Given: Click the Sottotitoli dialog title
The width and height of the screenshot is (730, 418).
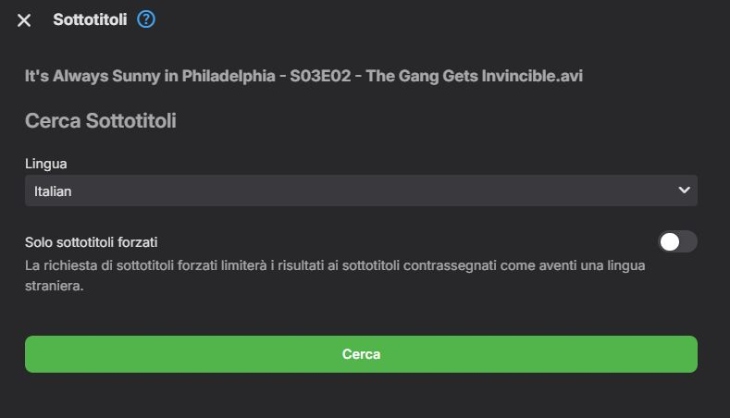Looking at the screenshot, I should tap(90, 19).
